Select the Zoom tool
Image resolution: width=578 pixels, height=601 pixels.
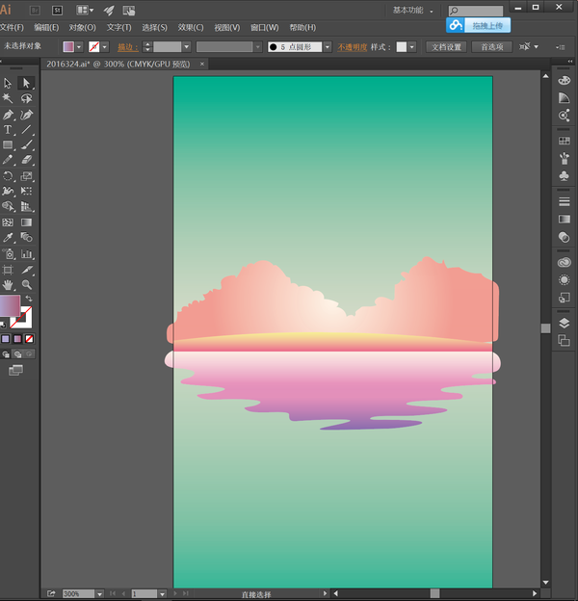coord(26,285)
